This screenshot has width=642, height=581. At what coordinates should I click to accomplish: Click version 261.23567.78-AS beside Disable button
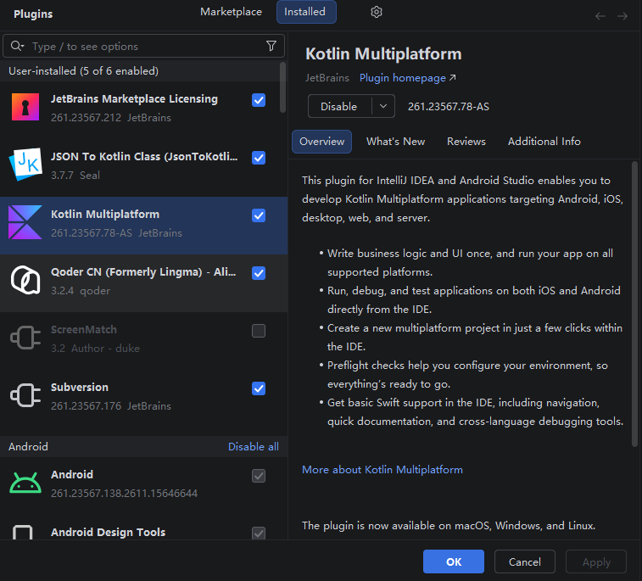point(449,107)
